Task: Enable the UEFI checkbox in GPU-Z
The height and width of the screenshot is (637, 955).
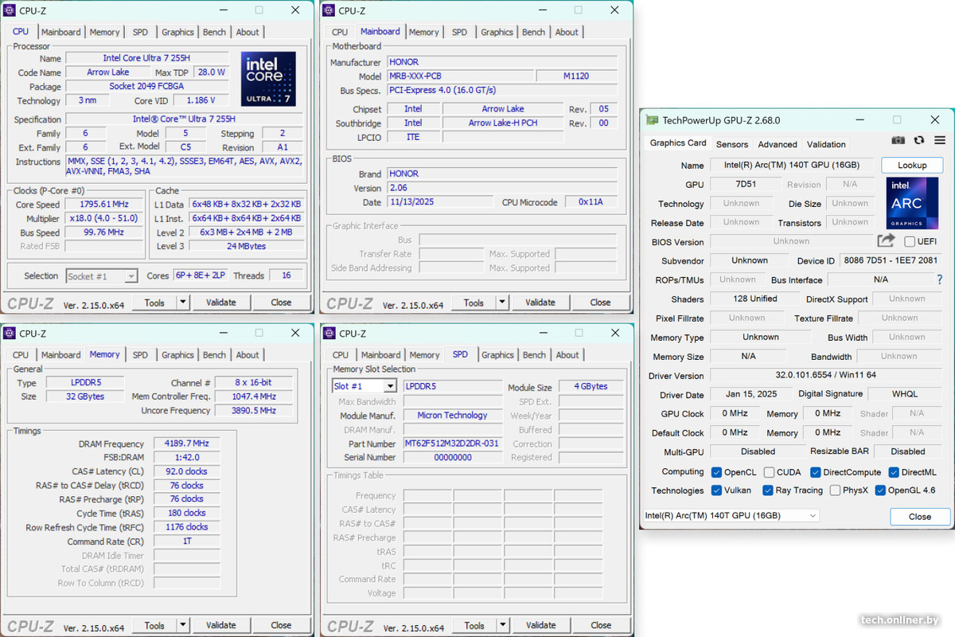Action: (908, 241)
